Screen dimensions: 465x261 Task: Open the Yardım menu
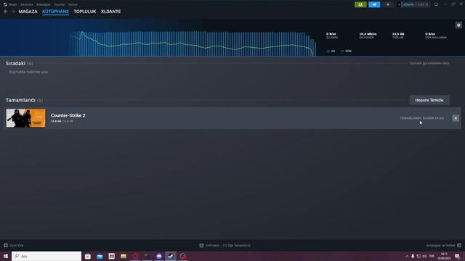coord(73,4)
